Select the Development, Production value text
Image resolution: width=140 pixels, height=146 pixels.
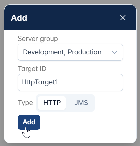(62, 52)
